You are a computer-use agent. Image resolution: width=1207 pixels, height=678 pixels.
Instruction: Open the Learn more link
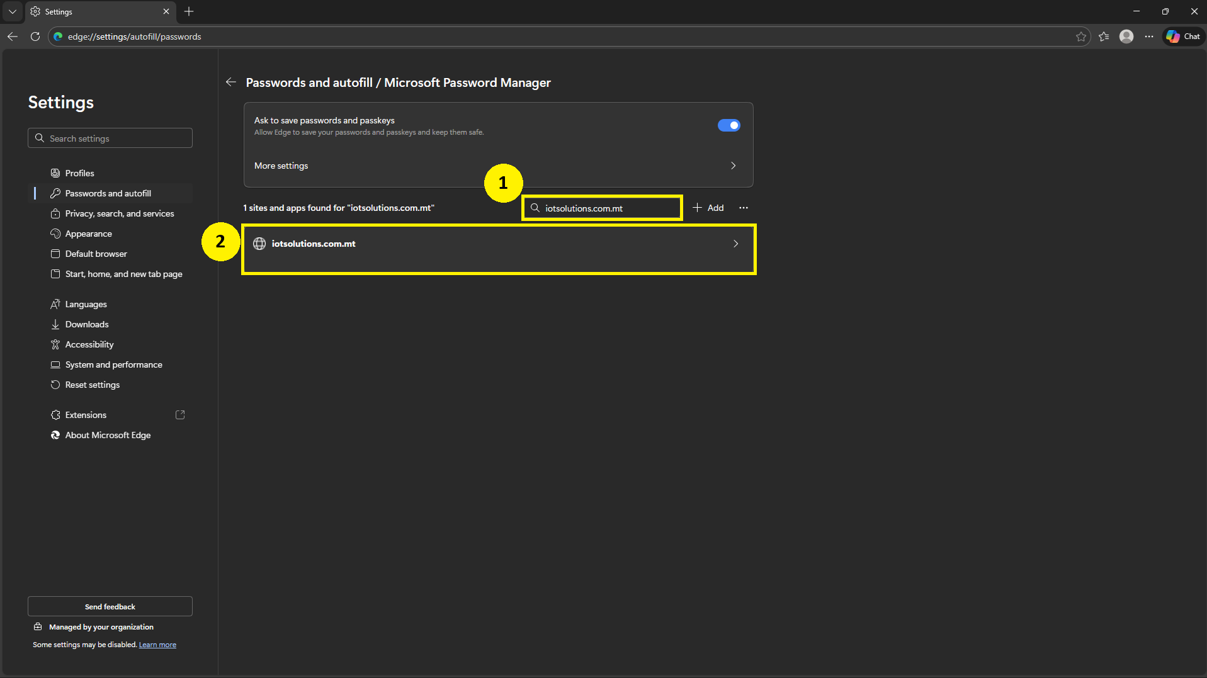pos(157,645)
